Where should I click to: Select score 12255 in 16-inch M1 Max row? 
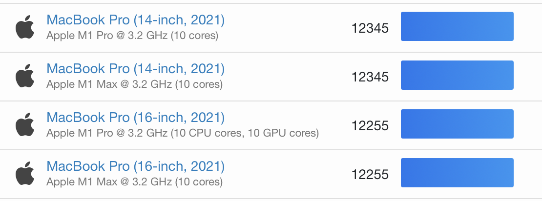[370, 174]
